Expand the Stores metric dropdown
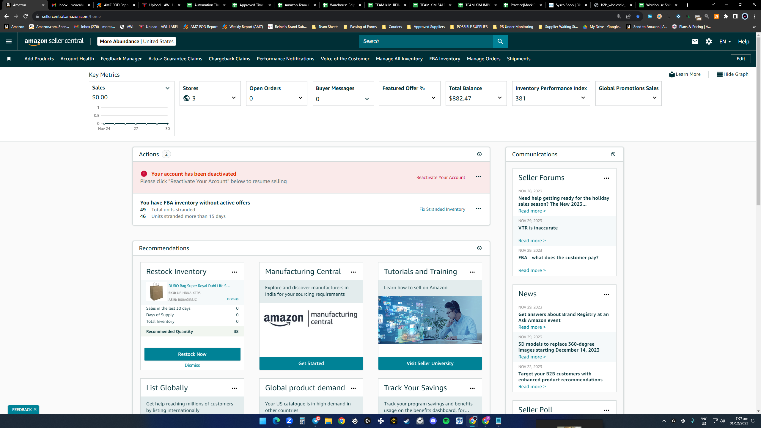The width and height of the screenshot is (761, 428). (234, 98)
